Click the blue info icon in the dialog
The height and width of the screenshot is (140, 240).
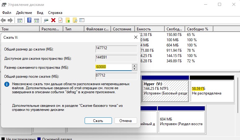(7, 84)
